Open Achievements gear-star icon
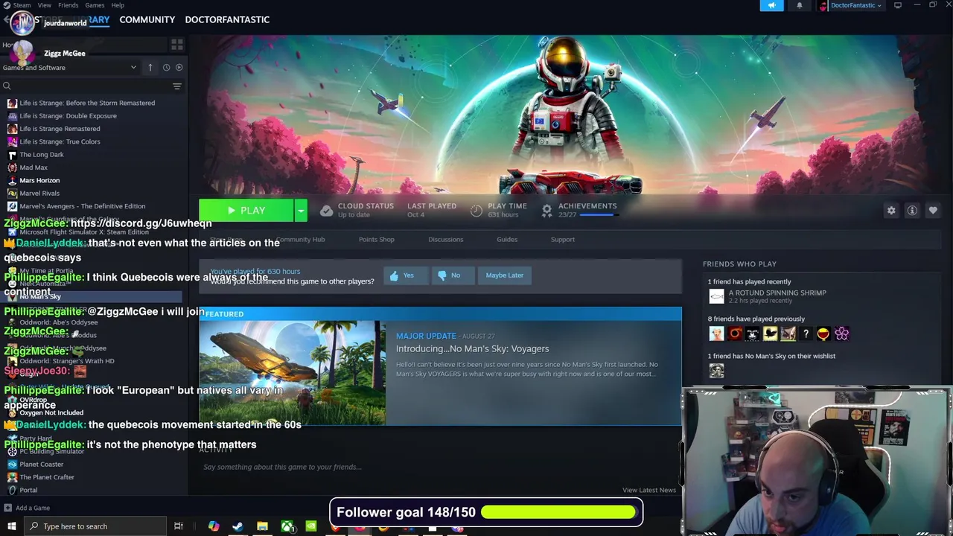Screen dimensions: 953x536 (546, 211)
